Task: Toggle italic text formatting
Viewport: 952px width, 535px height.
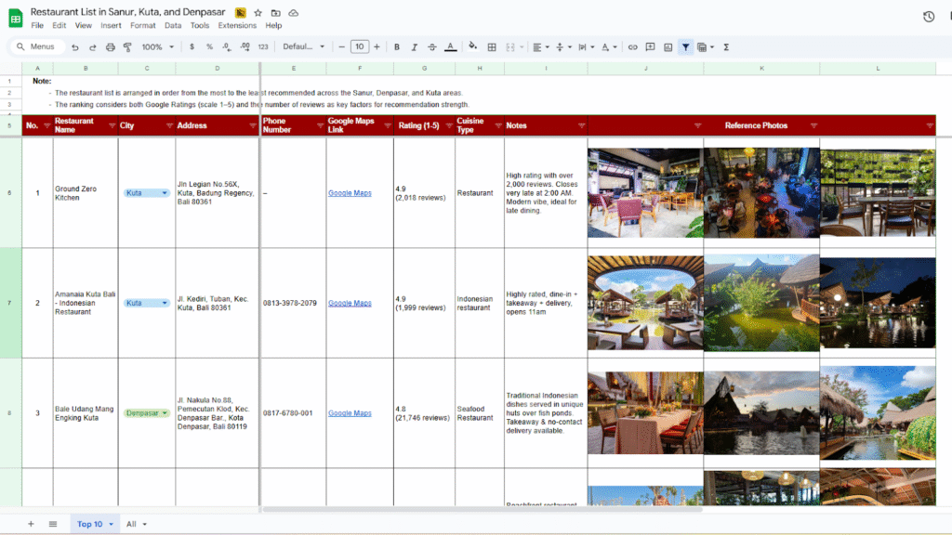Action: pyautogui.click(x=415, y=46)
